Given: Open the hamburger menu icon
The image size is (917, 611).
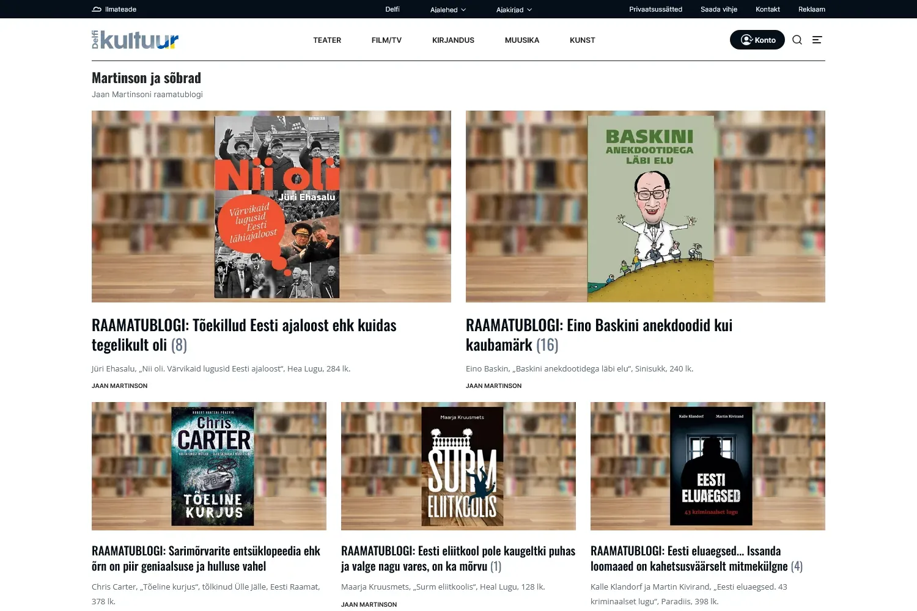Looking at the screenshot, I should [x=817, y=40].
